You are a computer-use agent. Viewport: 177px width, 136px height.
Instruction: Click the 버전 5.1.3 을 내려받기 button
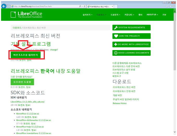26,55
